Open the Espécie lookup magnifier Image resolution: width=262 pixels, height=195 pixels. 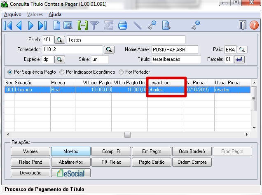click(x=60, y=59)
